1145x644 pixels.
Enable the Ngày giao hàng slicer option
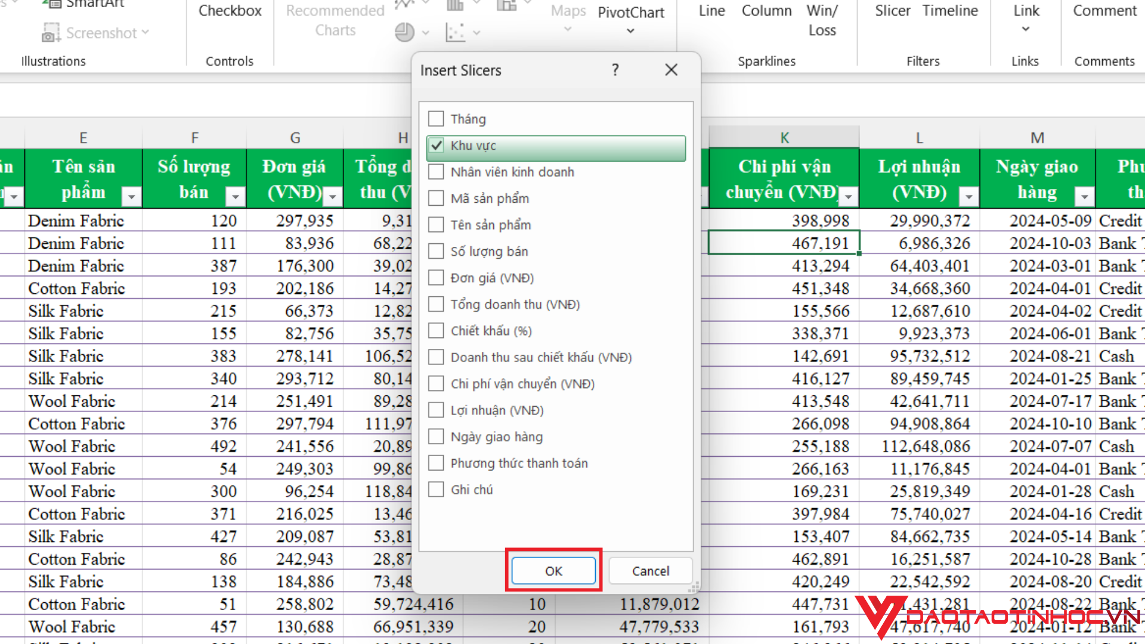point(436,436)
